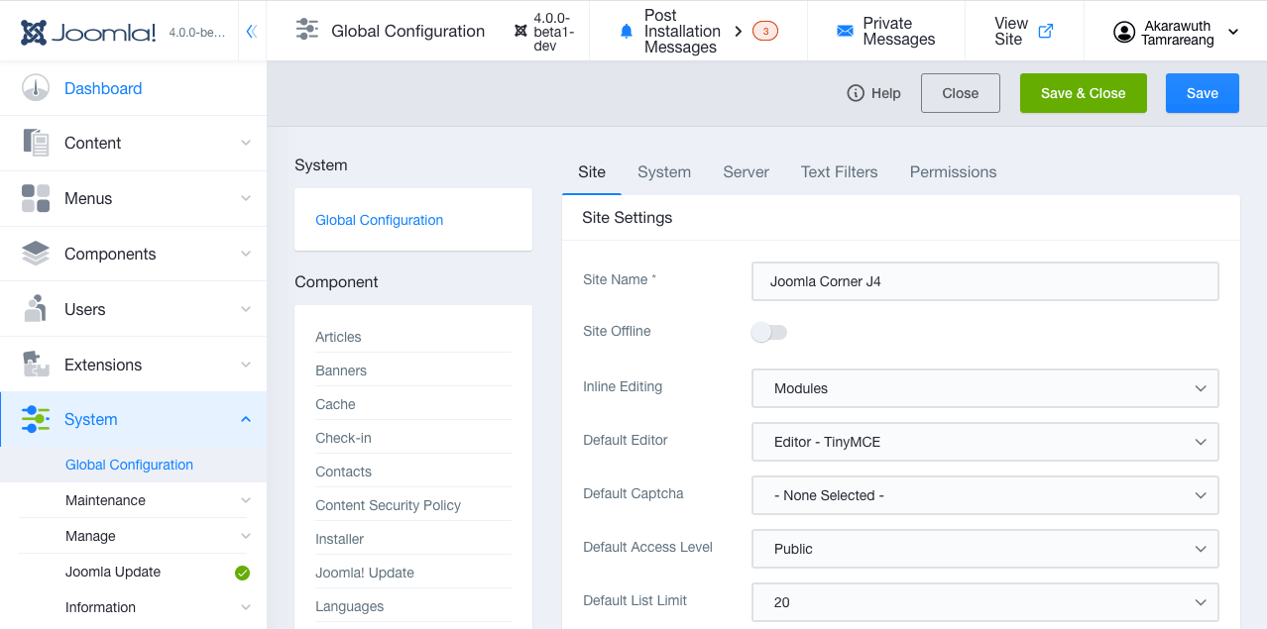The width and height of the screenshot is (1267, 629).
Task: Click the green check next to Joomla Update
Action: (242, 573)
